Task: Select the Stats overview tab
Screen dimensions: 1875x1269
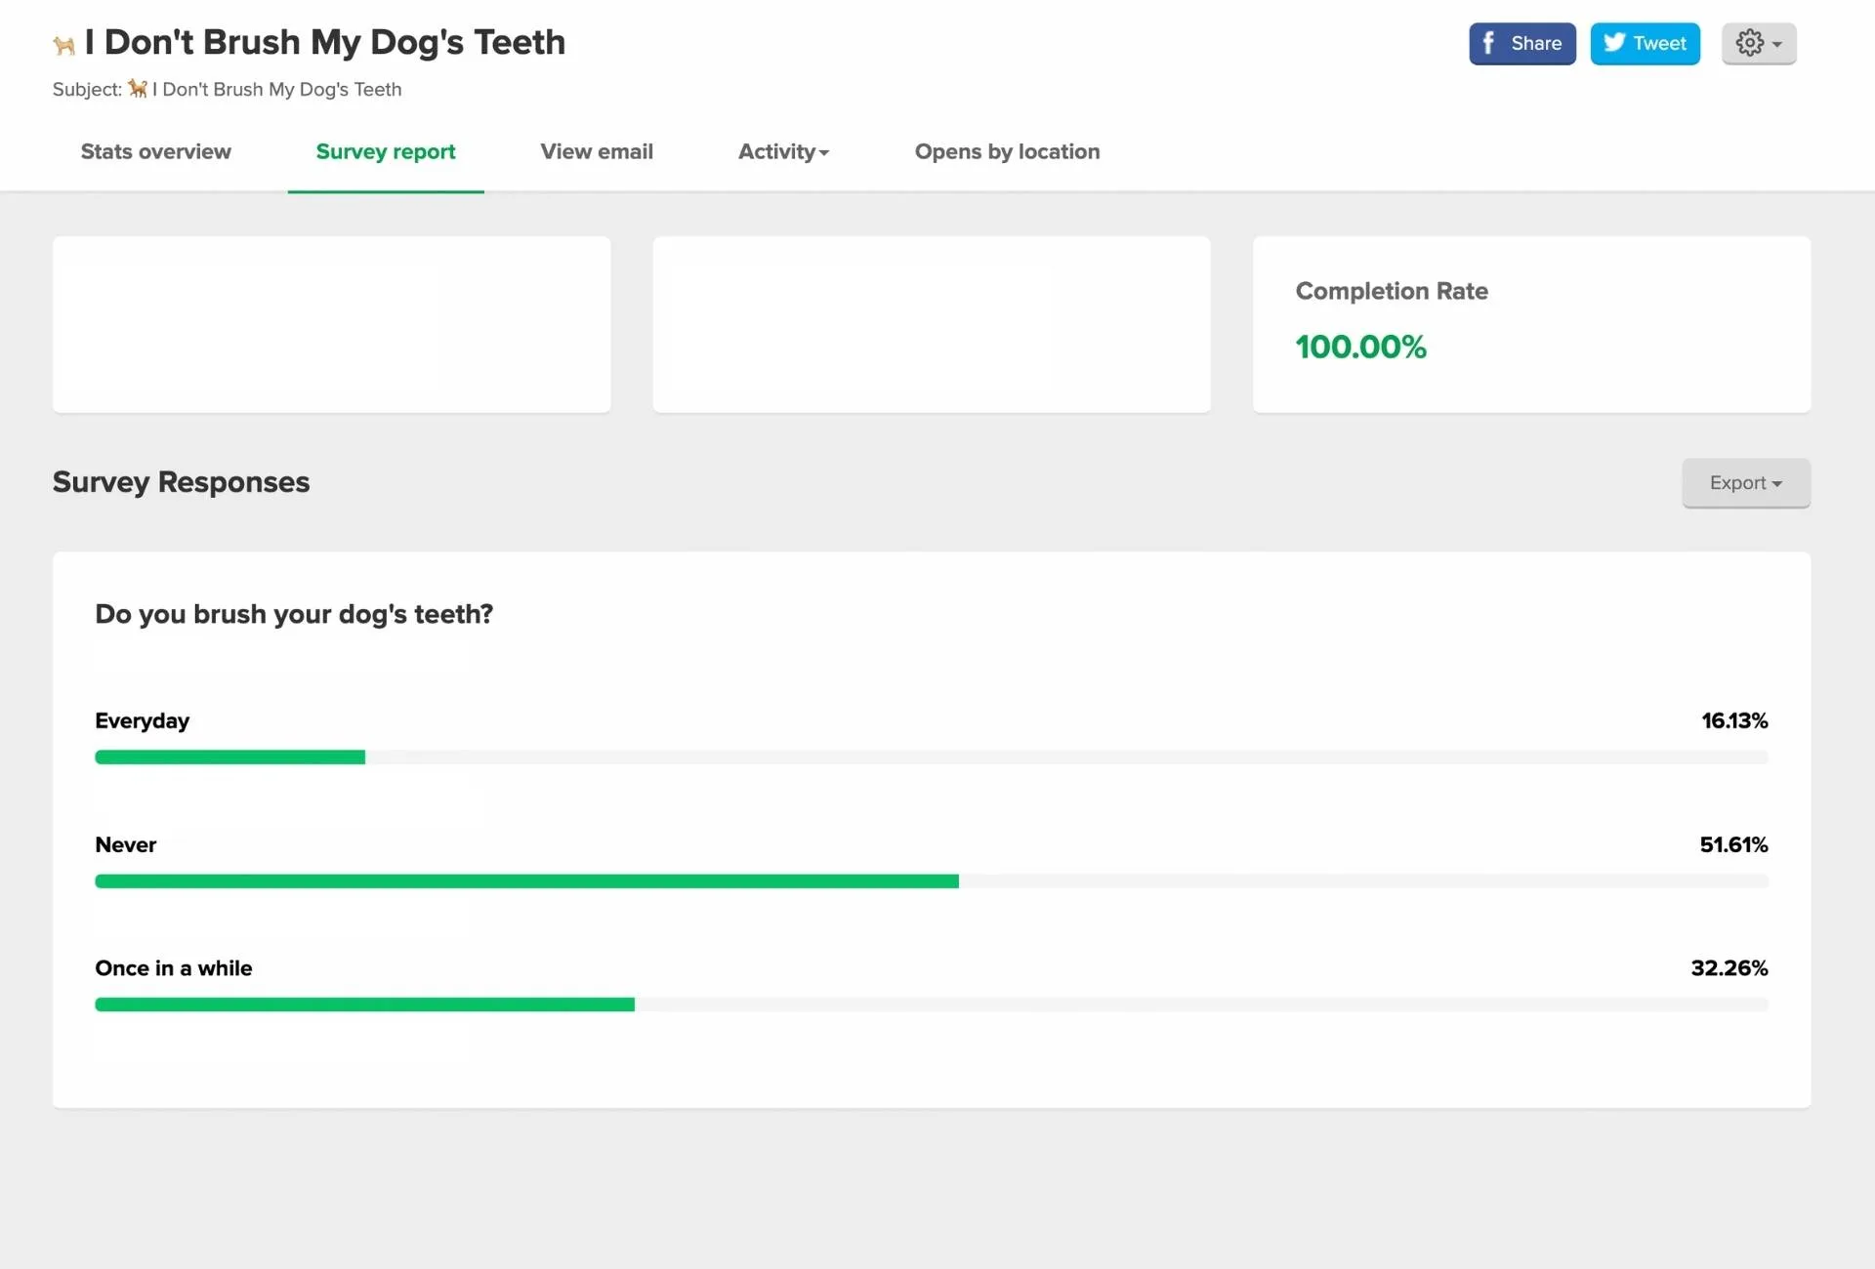Action: 156,151
